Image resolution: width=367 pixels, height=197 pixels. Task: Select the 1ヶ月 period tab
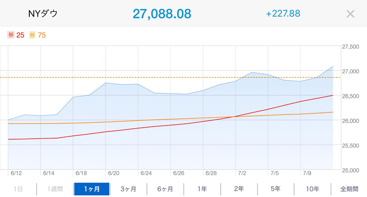[x=92, y=189]
